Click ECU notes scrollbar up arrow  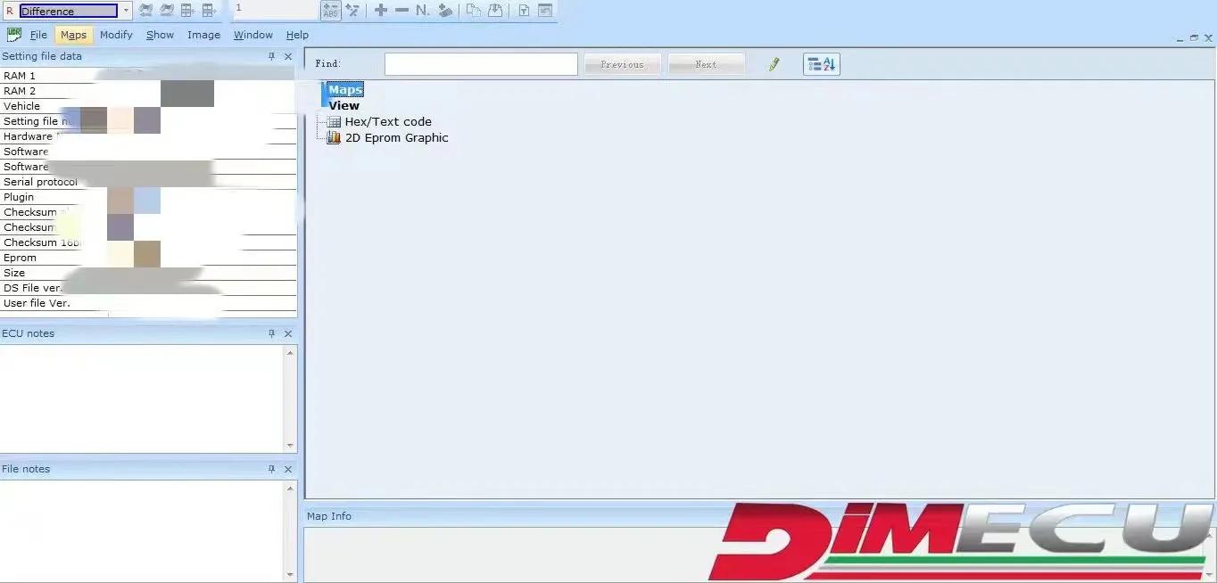pos(291,352)
